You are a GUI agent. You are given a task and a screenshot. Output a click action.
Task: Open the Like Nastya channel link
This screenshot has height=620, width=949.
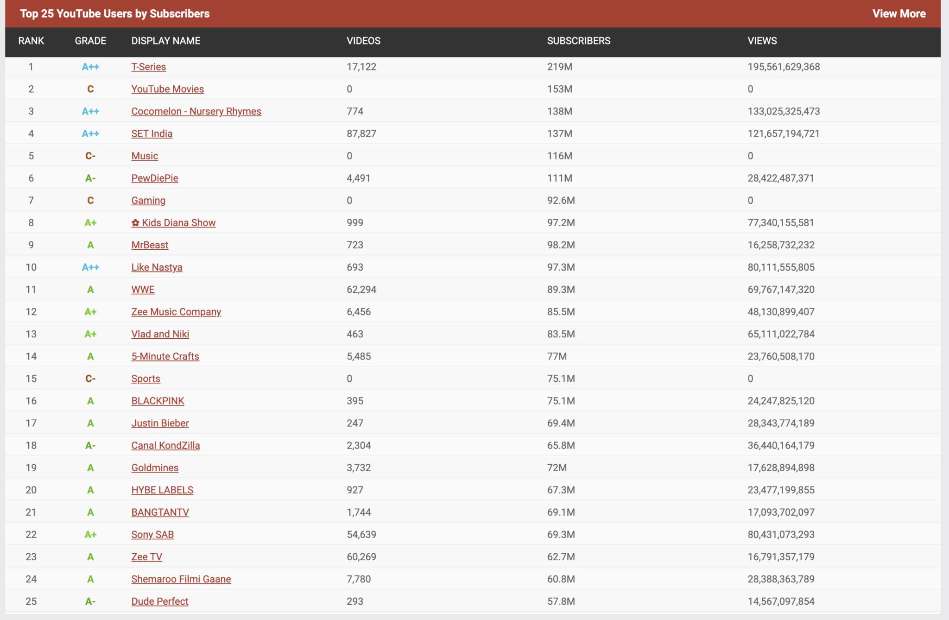(x=157, y=267)
